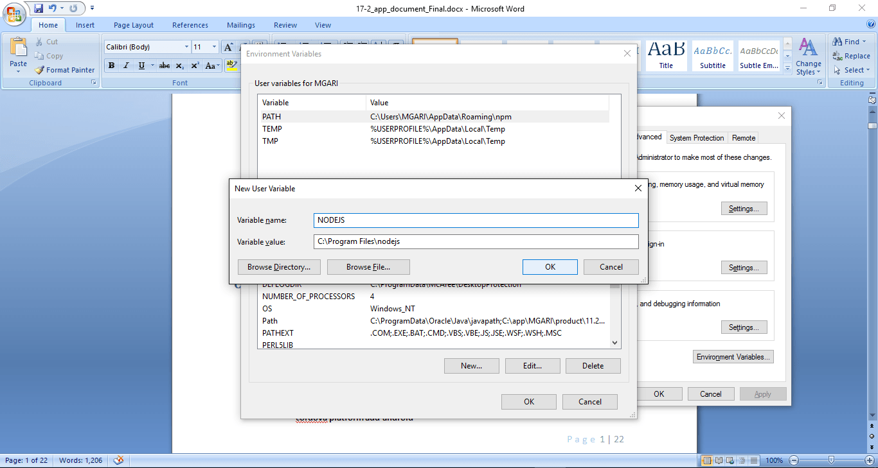
Task: Expand the Paste options arrow
Action: (19, 72)
